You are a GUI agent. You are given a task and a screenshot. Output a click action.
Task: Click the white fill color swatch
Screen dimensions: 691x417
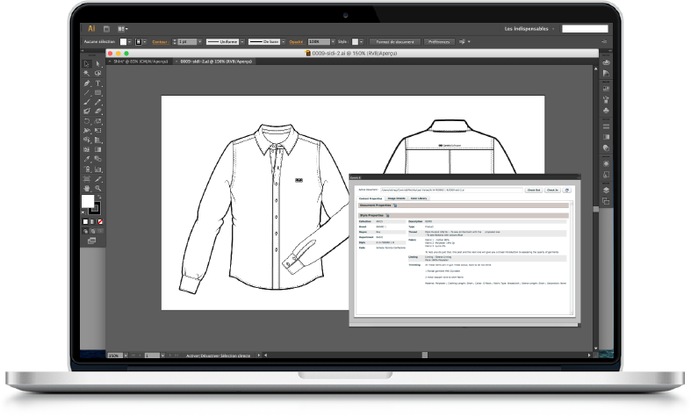pos(88,203)
